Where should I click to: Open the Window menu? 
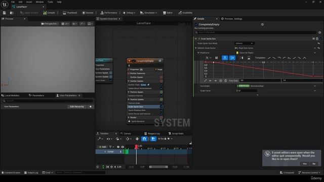39,2
